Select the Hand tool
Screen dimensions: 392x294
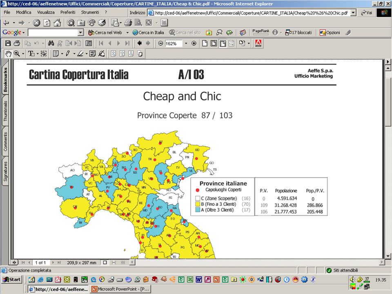[8, 53]
